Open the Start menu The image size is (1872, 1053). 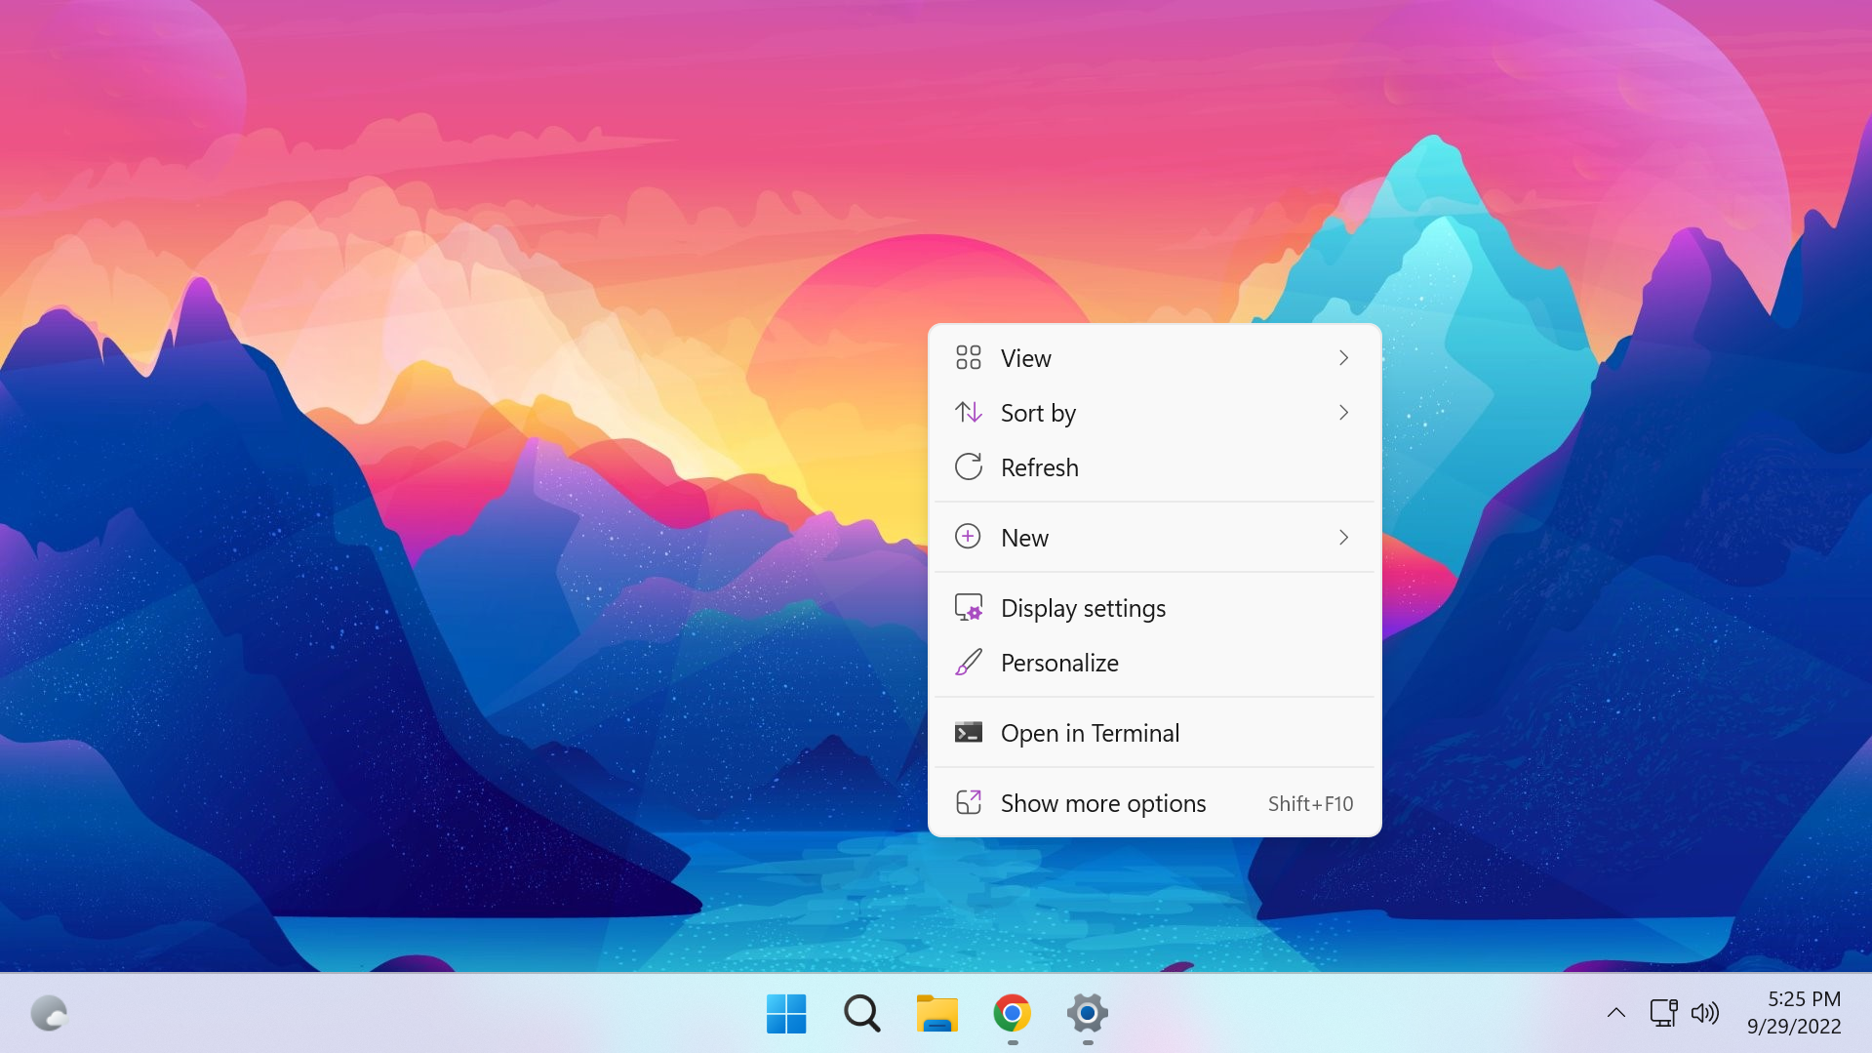tap(786, 1013)
